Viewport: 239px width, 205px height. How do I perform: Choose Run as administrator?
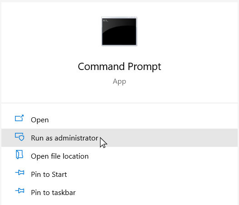coord(65,138)
